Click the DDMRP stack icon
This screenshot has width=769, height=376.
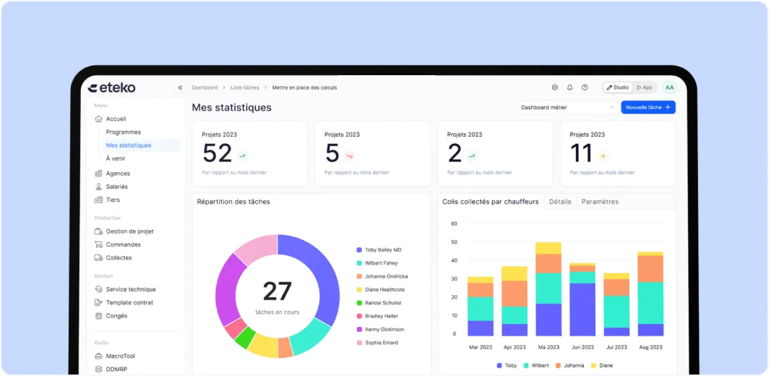[x=98, y=369]
